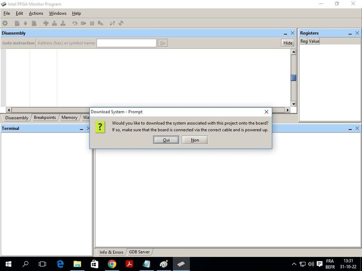362x271 pixels.
Task: Open the Action Center notifications
Action: (x=320, y=264)
